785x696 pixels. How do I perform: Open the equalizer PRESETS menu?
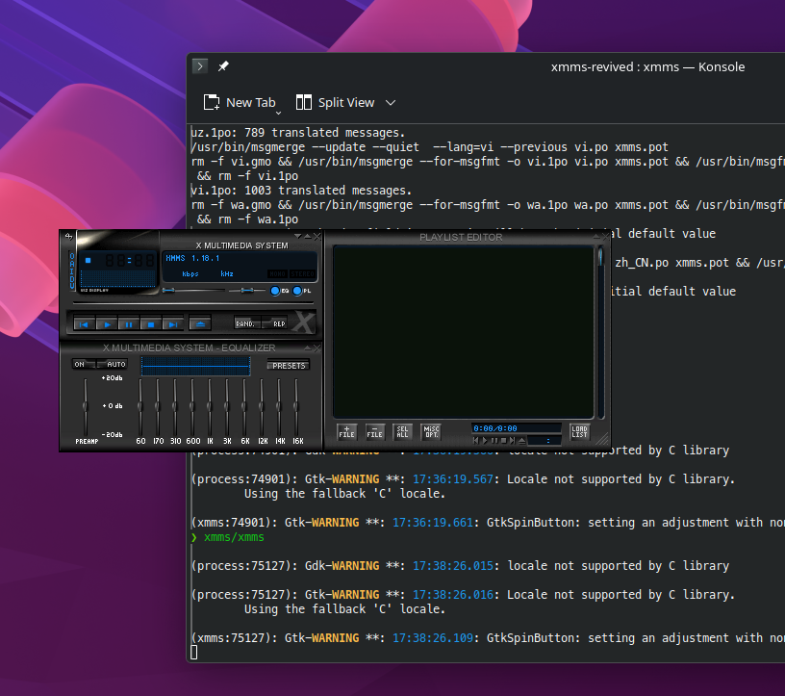coord(288,365)
